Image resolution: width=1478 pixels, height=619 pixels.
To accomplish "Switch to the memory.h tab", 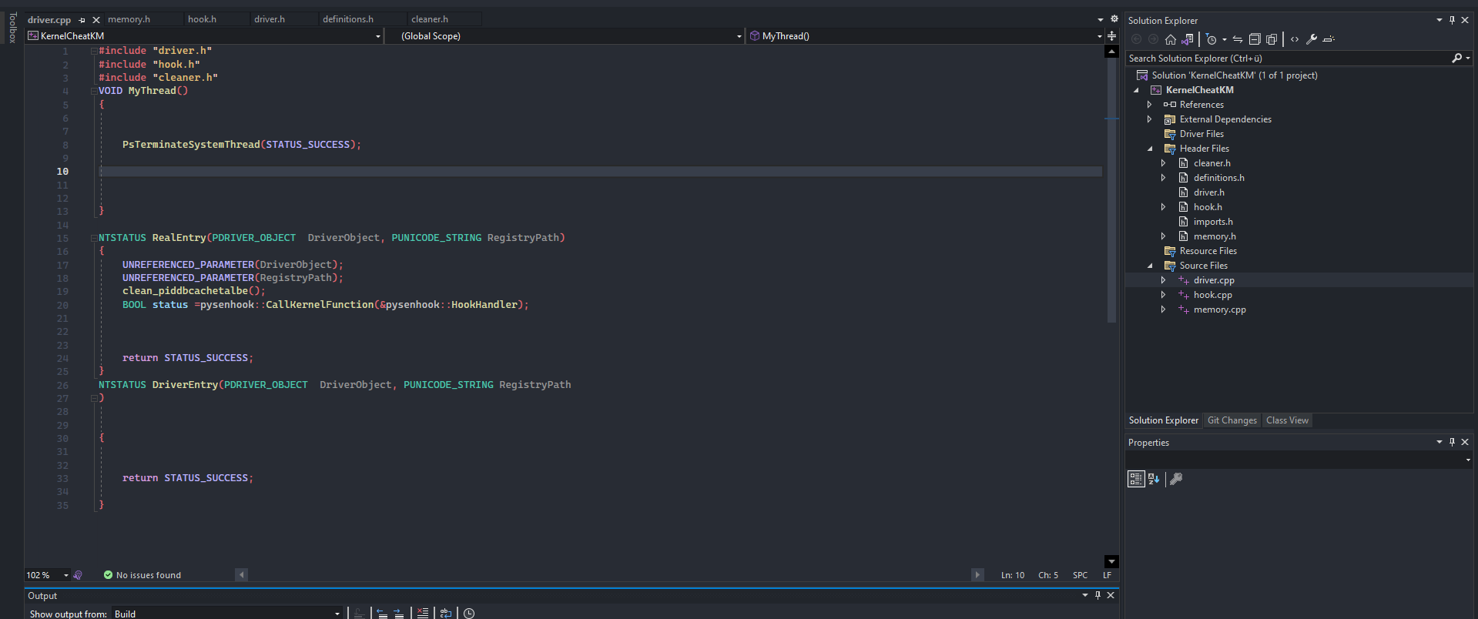I will (x=129, y=19).
